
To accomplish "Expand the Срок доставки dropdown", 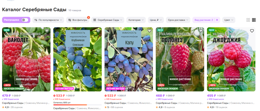I will point(178,20).
